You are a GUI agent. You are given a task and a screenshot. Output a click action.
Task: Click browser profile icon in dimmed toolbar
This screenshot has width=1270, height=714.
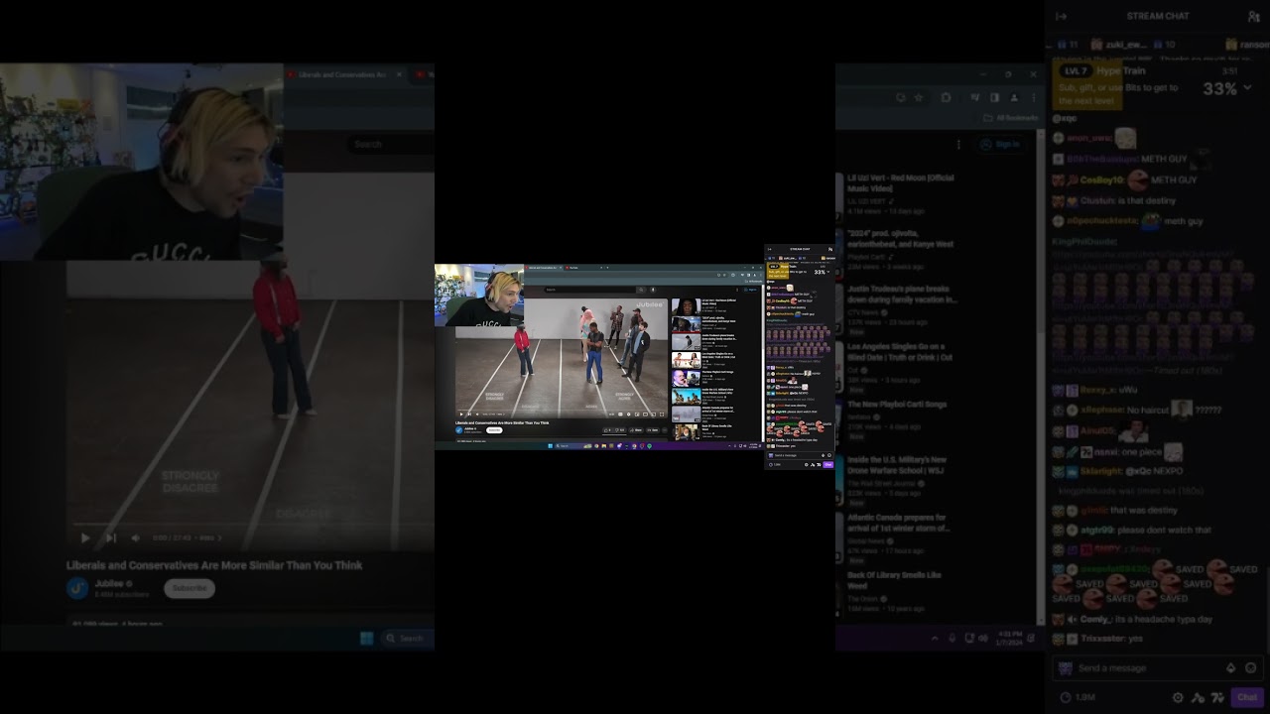tap(1013, 97)
